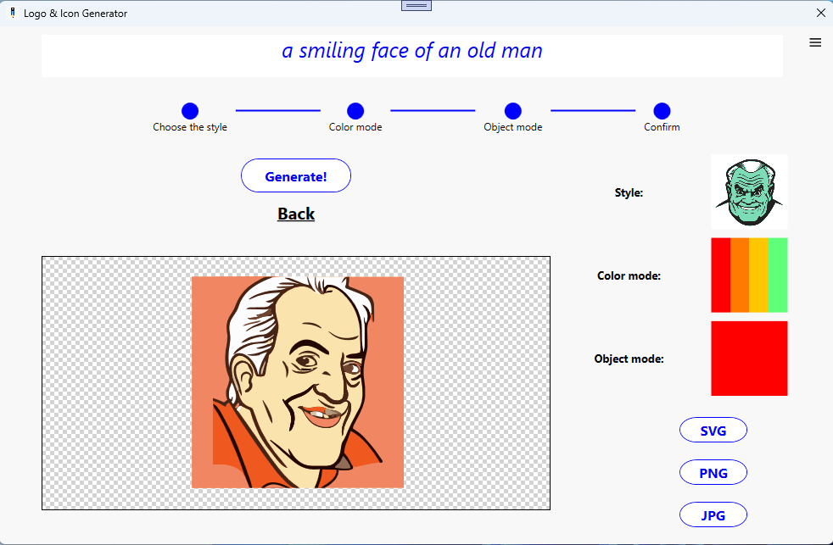The height and width of the screenshot is (545, 833).
Task: Click the "Style:" label
Action: pyautogui.click(x=629, y=192)
